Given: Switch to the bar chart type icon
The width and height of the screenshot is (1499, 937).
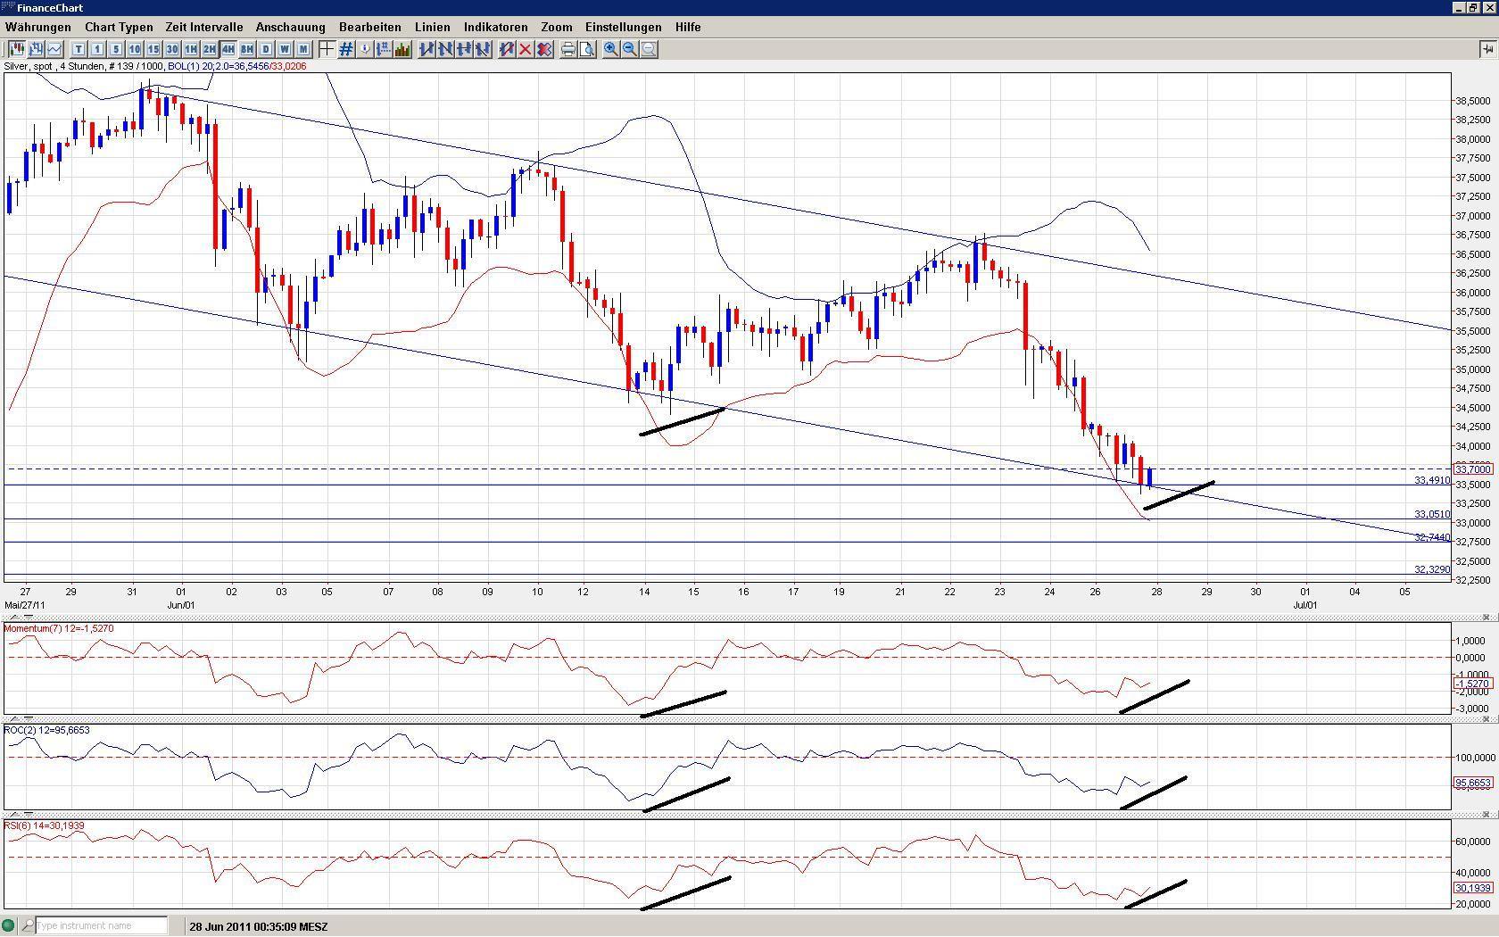Looking at the screenshot, I should (x=36, y=49).
